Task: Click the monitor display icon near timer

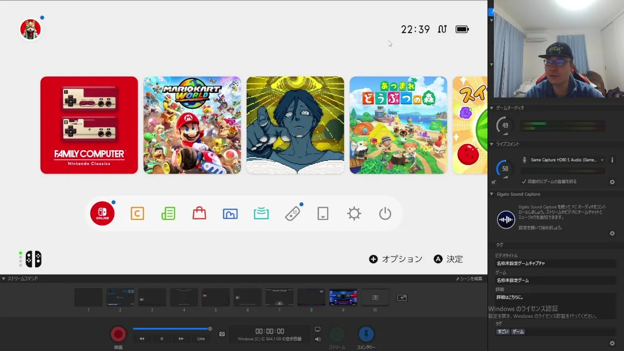Action: pos(317,330)
